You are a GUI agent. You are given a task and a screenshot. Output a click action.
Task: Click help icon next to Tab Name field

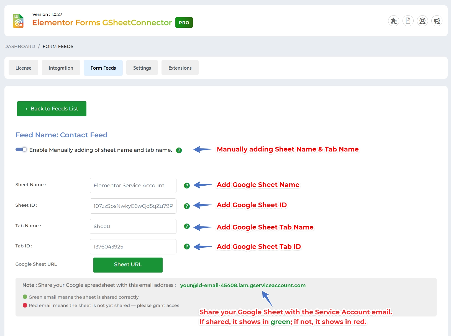tap(187, 226)
